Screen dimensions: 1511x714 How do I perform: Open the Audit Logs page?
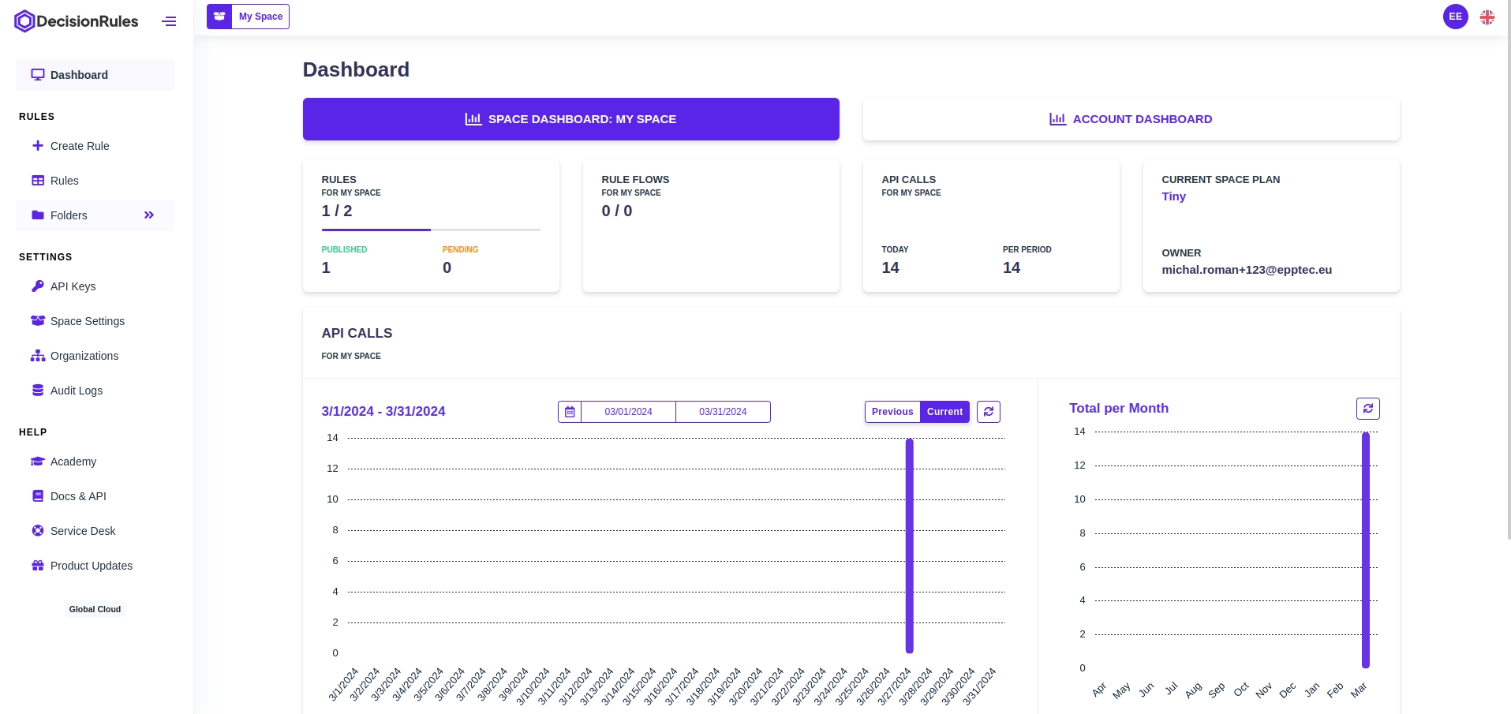[x=76, y=391]
